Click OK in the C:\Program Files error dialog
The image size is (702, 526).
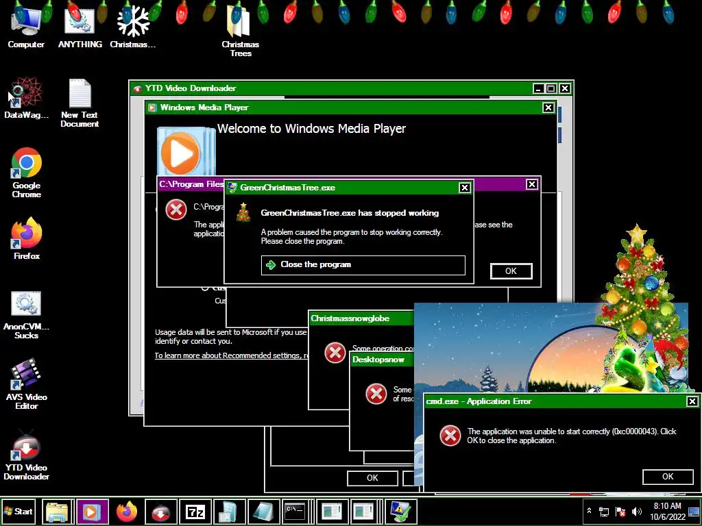click(x=511, y=271)
